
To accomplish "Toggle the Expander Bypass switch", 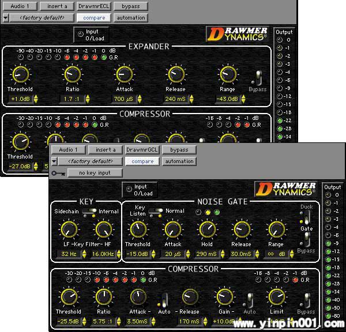I will 261,77.
